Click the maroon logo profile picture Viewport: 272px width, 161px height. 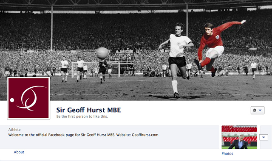(28, 98)
